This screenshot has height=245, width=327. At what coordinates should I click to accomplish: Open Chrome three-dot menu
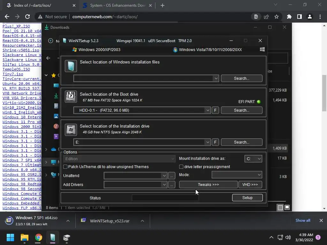tap(320, 17)
